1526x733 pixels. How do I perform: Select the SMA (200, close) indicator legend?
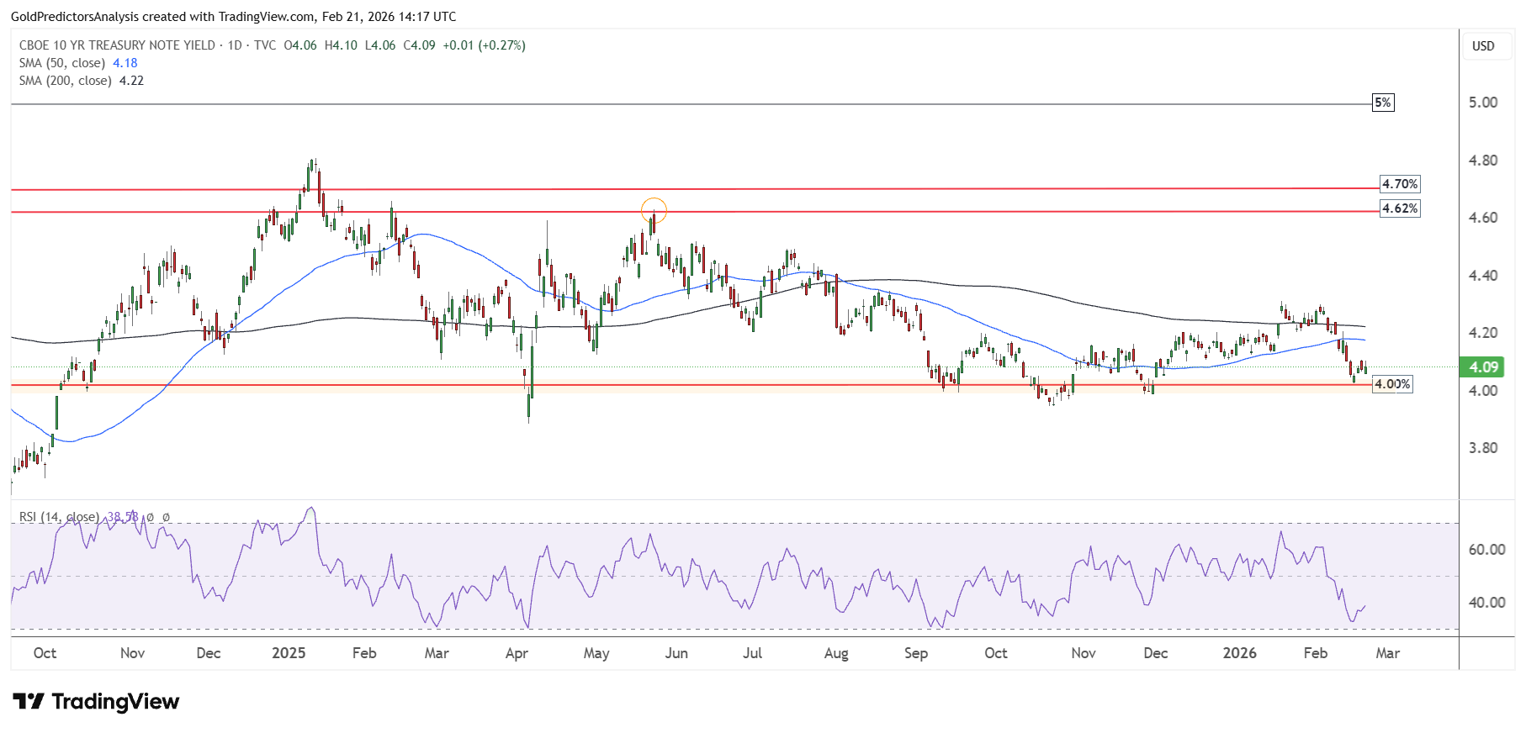click(x=66, y=81)
